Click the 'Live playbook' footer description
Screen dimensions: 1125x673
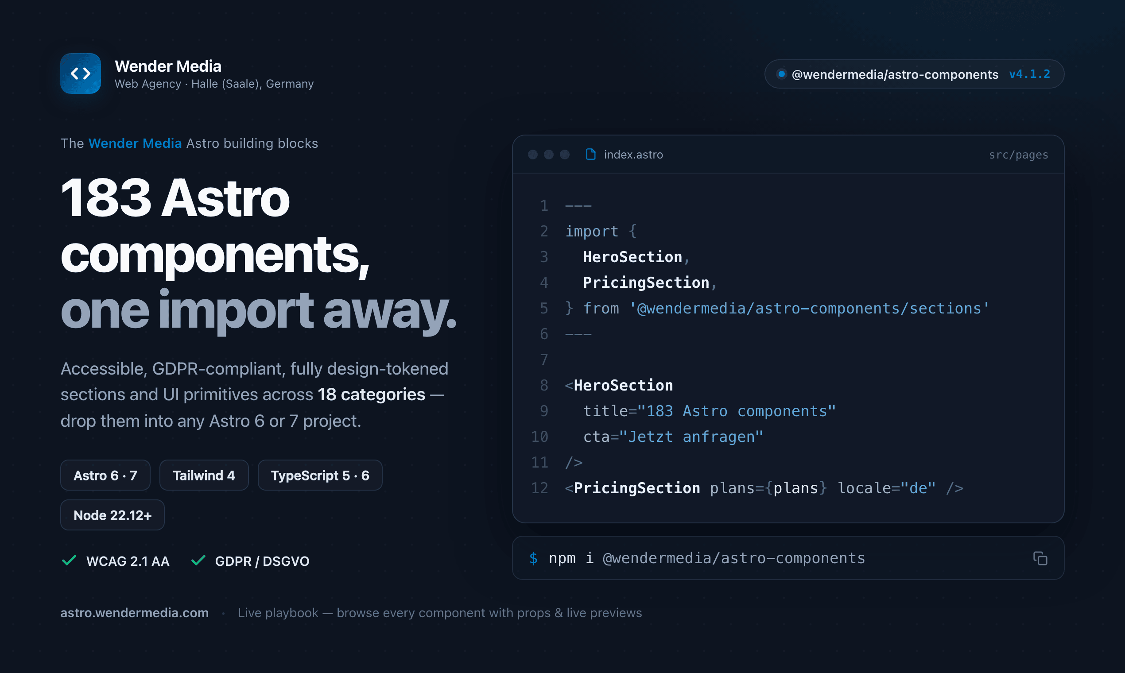[x=439, y=613]
